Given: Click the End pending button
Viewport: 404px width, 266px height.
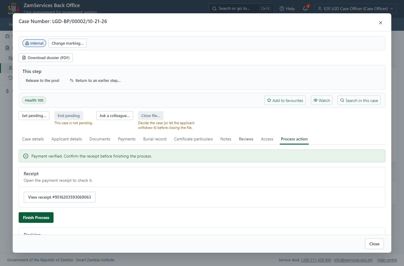Looking at the screenshot, I should pyautogui.click(x=69, y=116).
